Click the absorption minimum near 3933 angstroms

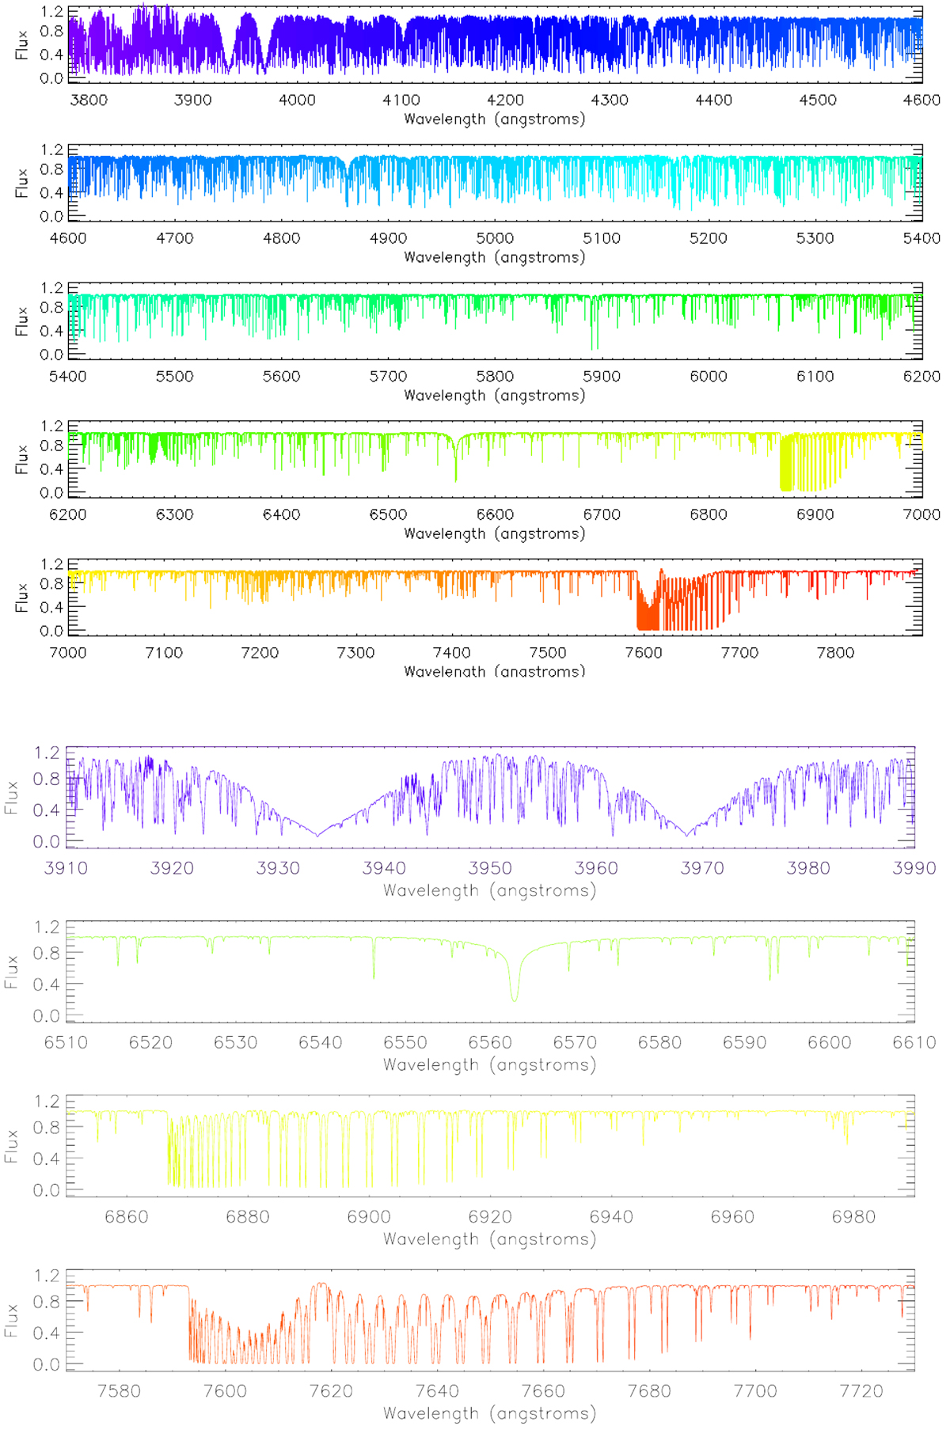(317, 835)
